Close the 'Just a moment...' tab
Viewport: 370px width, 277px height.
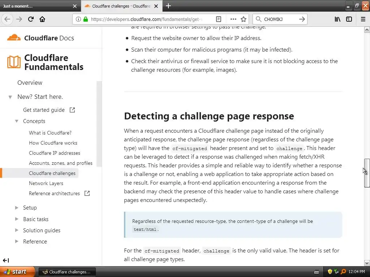click(x=75, y=6)
